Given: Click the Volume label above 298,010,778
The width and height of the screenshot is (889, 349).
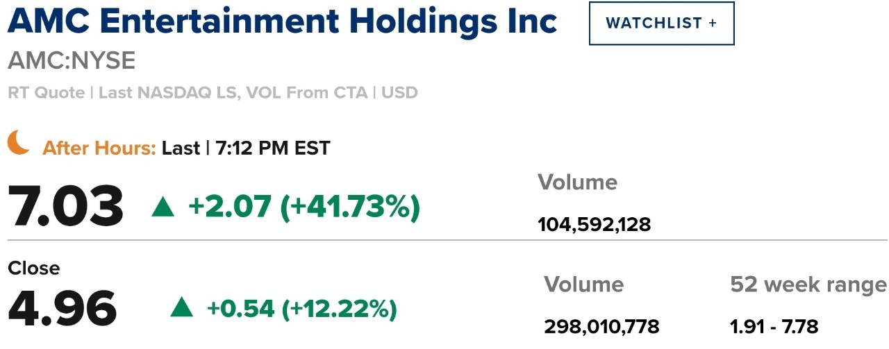Looking at the screenshot, I should click(583, 284).
